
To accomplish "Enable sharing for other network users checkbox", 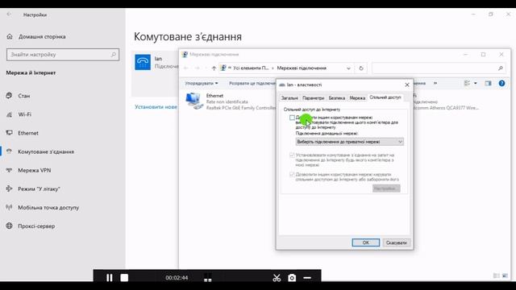I will (x=292, y=118).
